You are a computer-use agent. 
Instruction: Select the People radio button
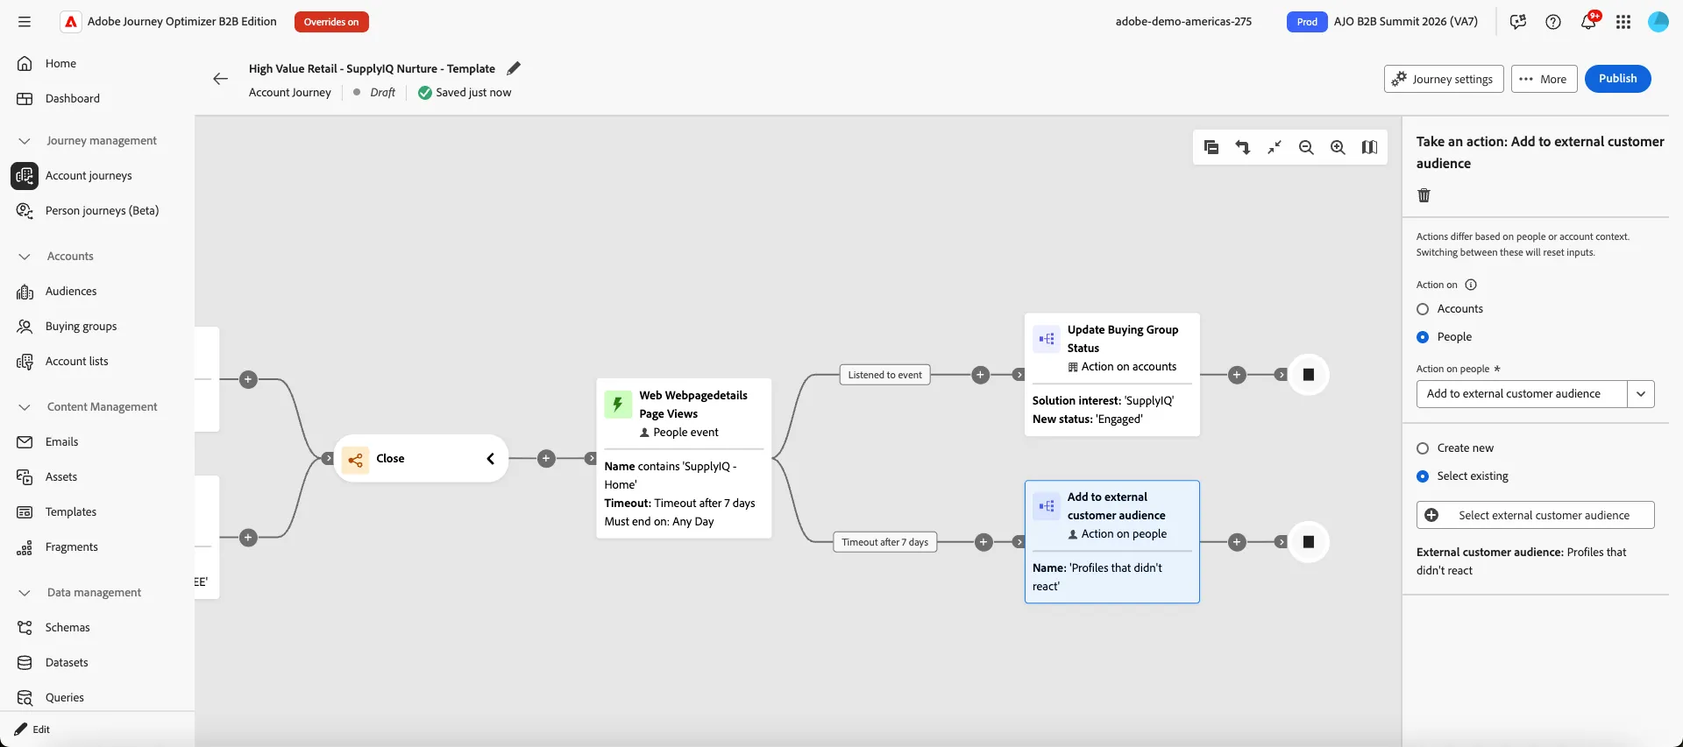(x=1423, y=337)
